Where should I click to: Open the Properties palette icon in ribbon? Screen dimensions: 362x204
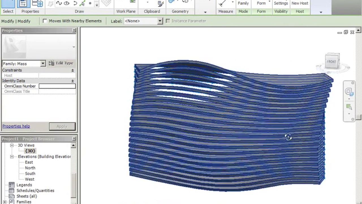pyautogui.click(x=23, y=3)
